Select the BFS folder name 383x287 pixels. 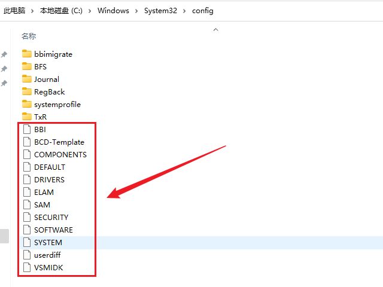40,66
